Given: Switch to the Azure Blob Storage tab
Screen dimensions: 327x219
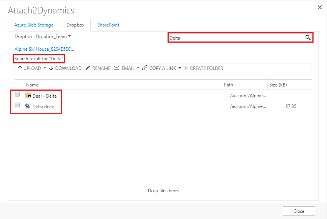Looking at the screenshot, I should tap(34, 25).
